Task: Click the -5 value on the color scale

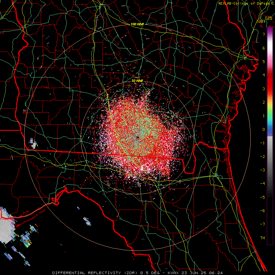Action: click(262, 197)
